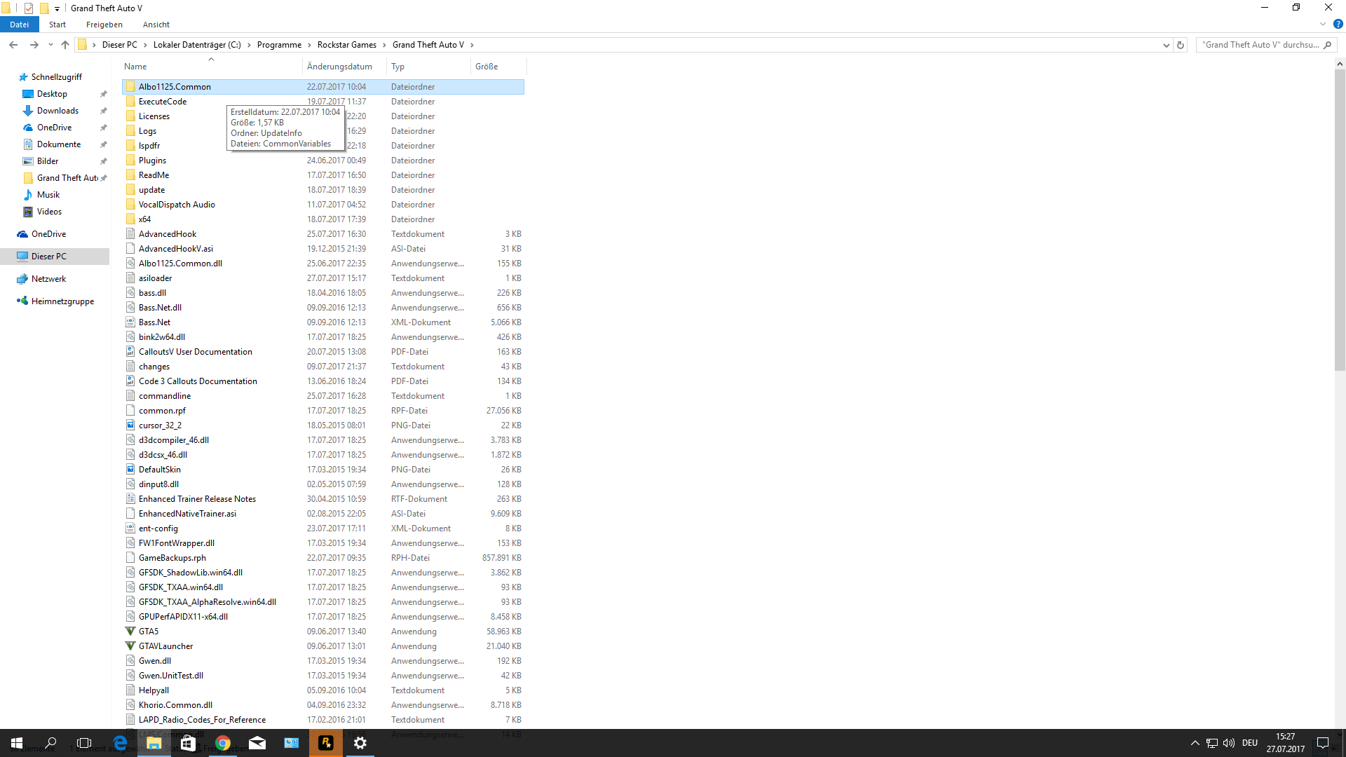This screenshot has width=1346, height=757.
Task: Click the Rockstar Games taskbar icon
Action: click(x=326, y=743)
